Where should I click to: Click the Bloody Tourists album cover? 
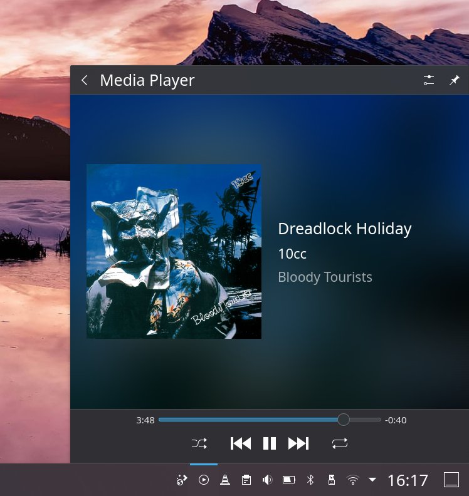(x=174, y=251)
